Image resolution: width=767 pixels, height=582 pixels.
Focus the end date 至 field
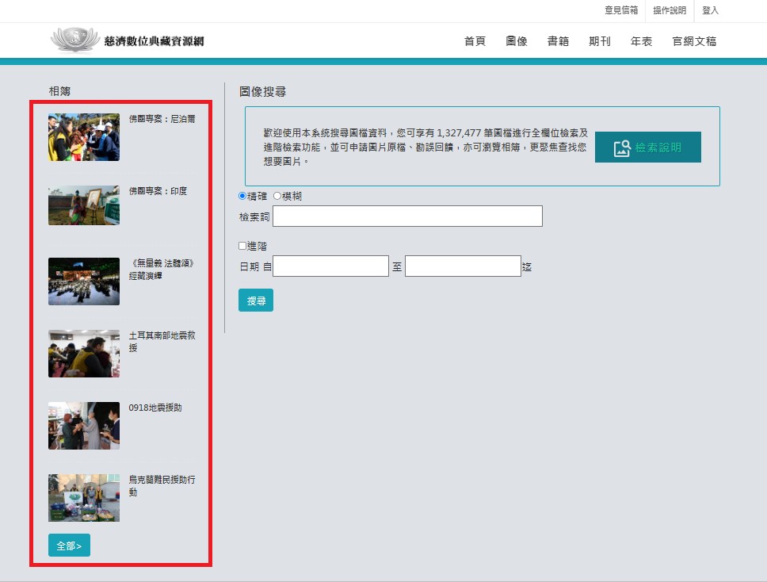[463, 266]
